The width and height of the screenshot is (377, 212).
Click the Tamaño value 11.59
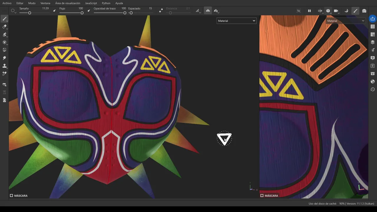45,9
